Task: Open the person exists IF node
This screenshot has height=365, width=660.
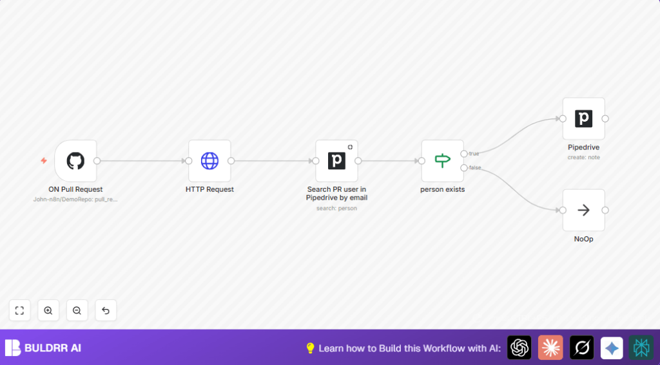Action: click(442, 161)
